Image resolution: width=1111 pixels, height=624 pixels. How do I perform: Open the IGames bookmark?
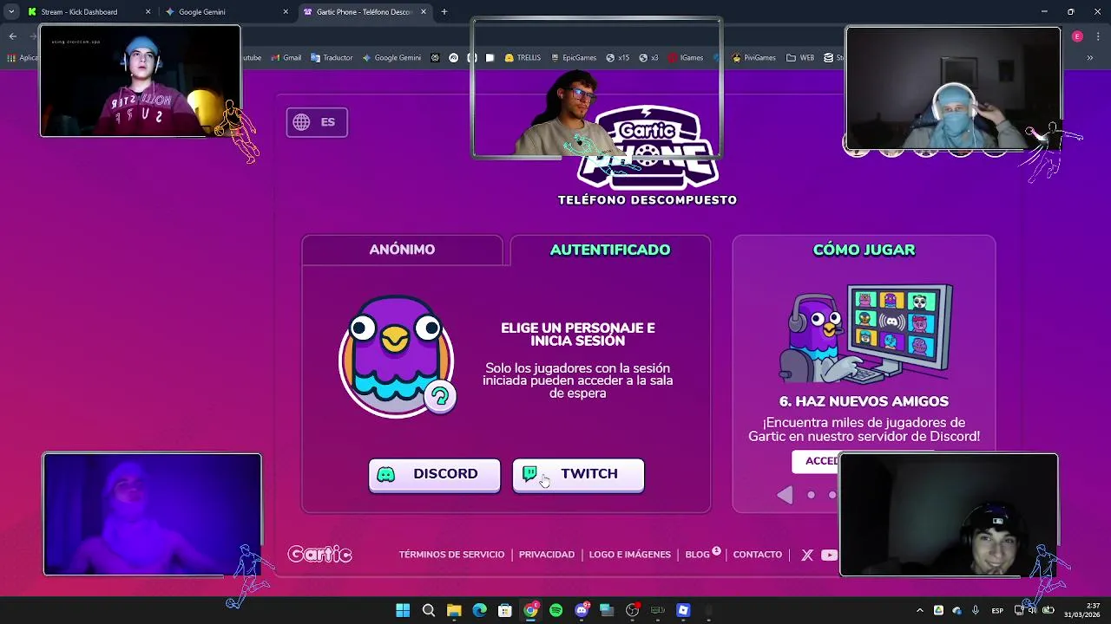686,58
